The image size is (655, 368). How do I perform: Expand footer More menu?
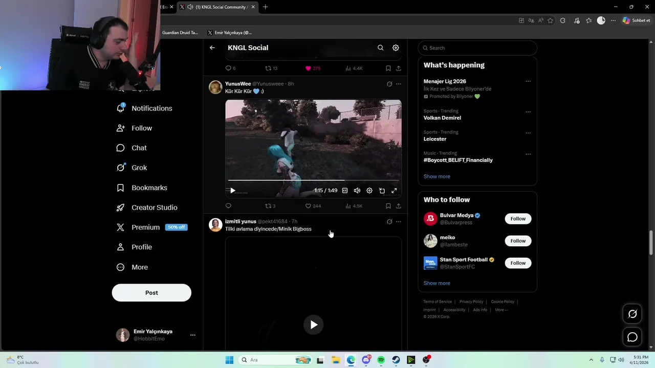501,310
